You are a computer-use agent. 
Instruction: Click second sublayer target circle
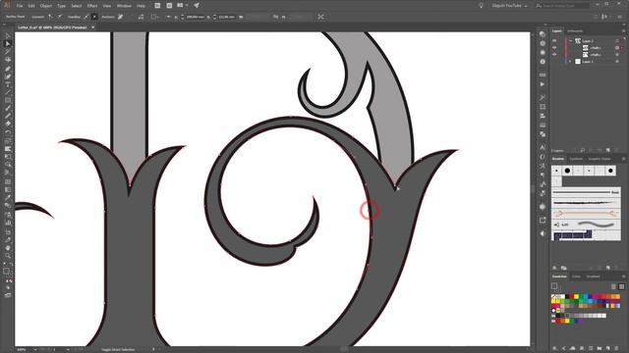coord(617,55)
